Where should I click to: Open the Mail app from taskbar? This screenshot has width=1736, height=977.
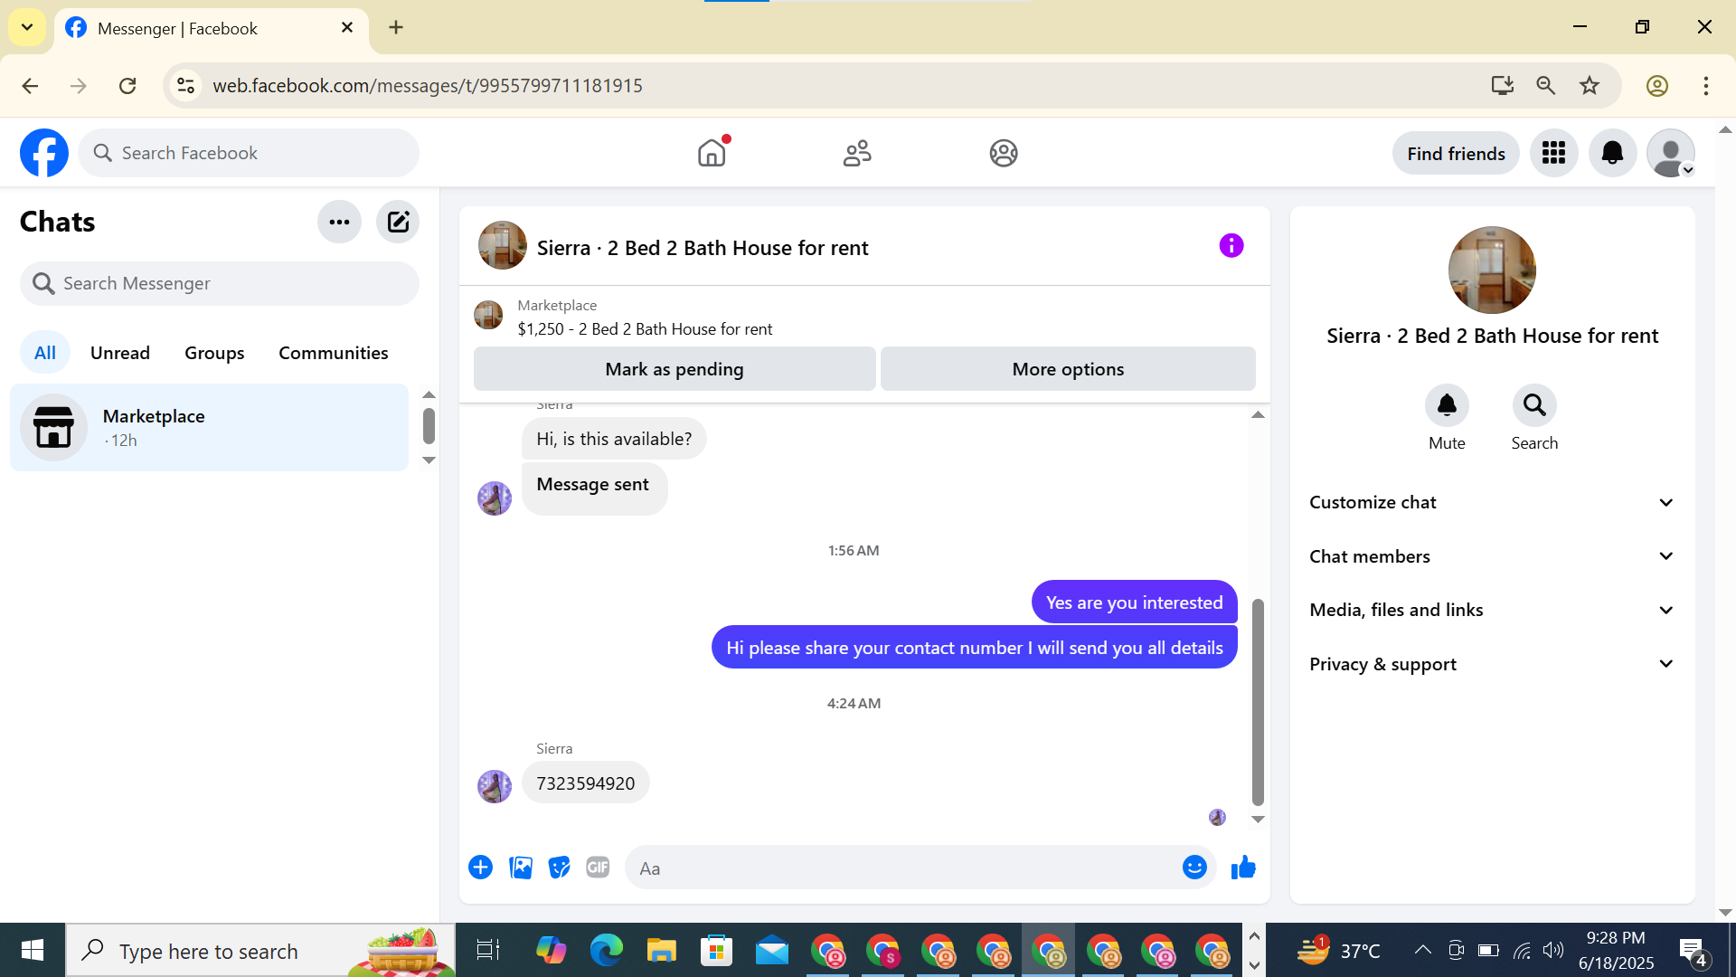pyautogui.click(x=772, y=950)
